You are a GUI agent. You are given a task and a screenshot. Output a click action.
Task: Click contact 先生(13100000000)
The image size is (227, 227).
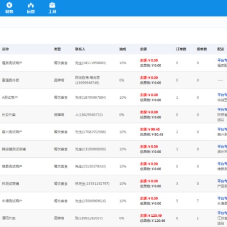tap(91, 149)
